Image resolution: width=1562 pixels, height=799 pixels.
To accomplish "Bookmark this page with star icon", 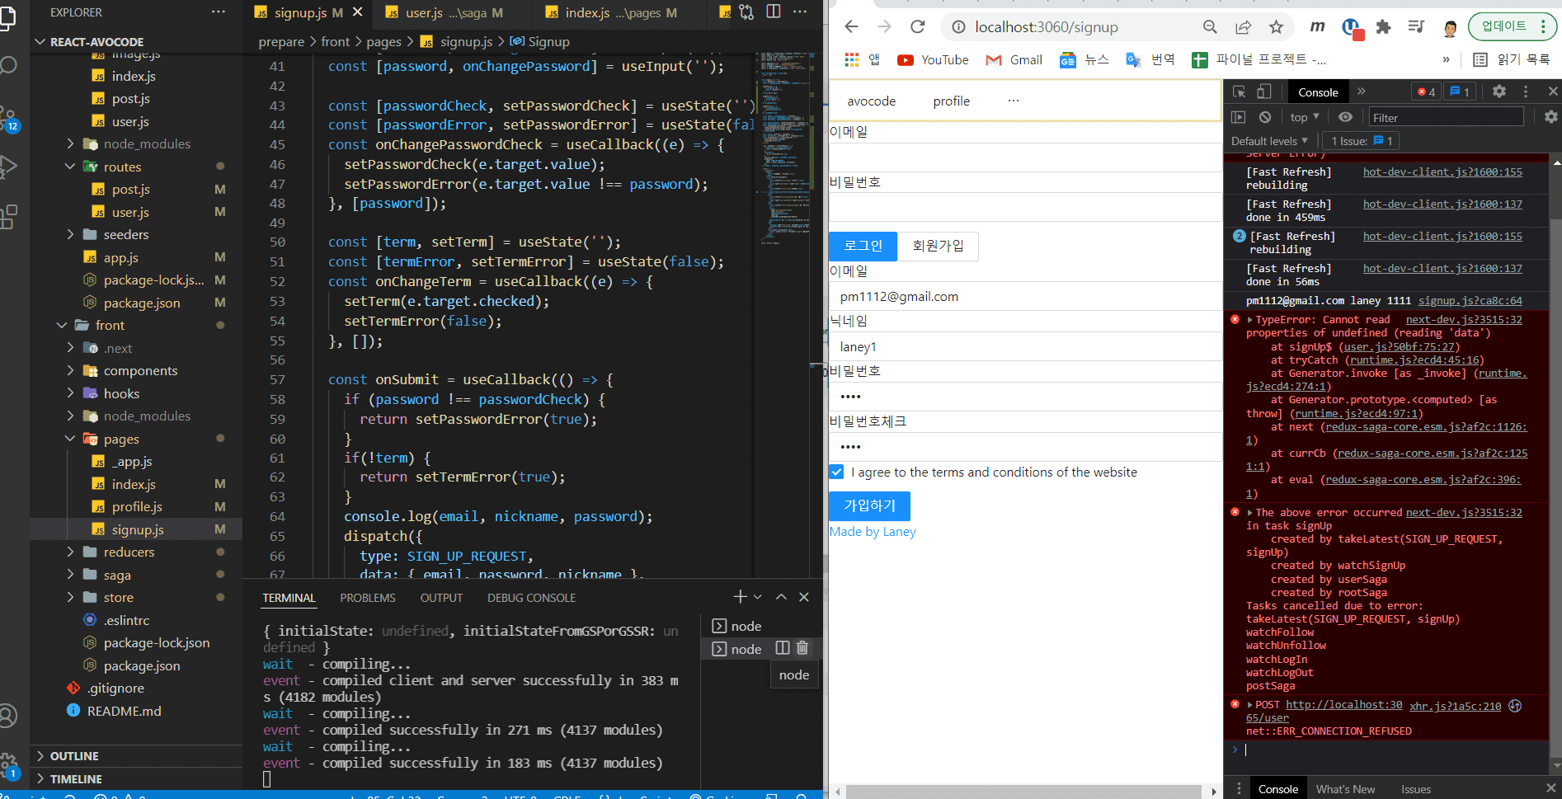I will pos(1276,27).
